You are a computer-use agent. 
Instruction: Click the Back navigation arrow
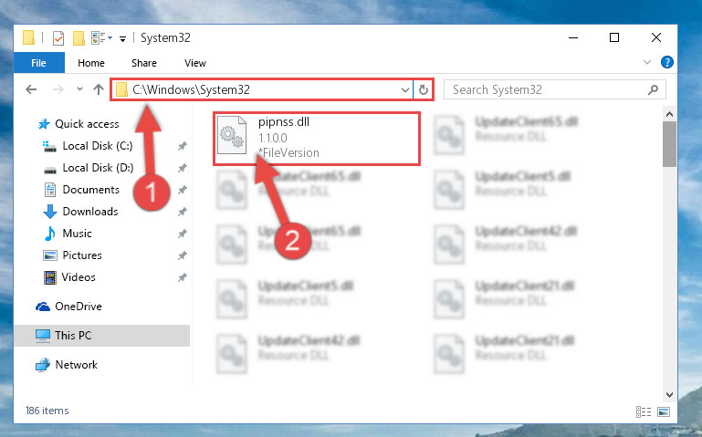pos(31,89)
